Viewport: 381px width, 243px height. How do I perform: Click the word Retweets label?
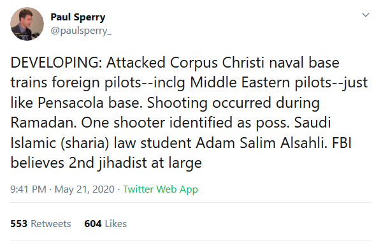(51, 223)
